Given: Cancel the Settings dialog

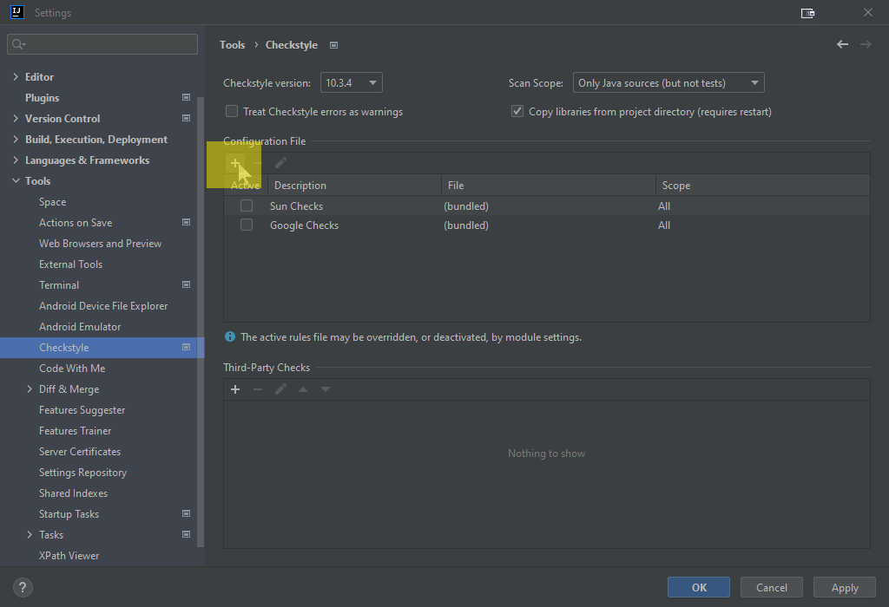Looking at the screenshot, I should pos(772,587).
